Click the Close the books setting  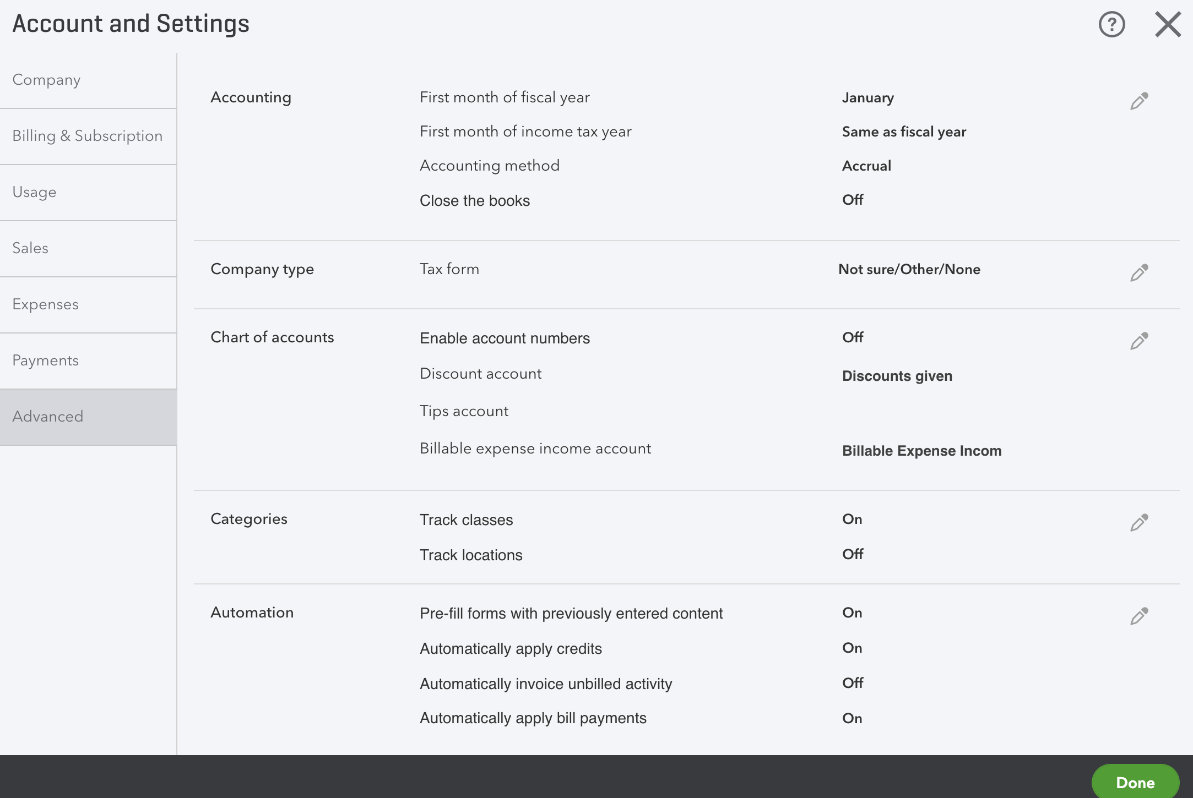(x=475, y=201)
